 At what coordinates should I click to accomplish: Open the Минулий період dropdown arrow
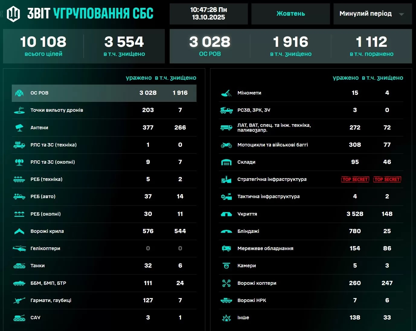click(401, 14)
